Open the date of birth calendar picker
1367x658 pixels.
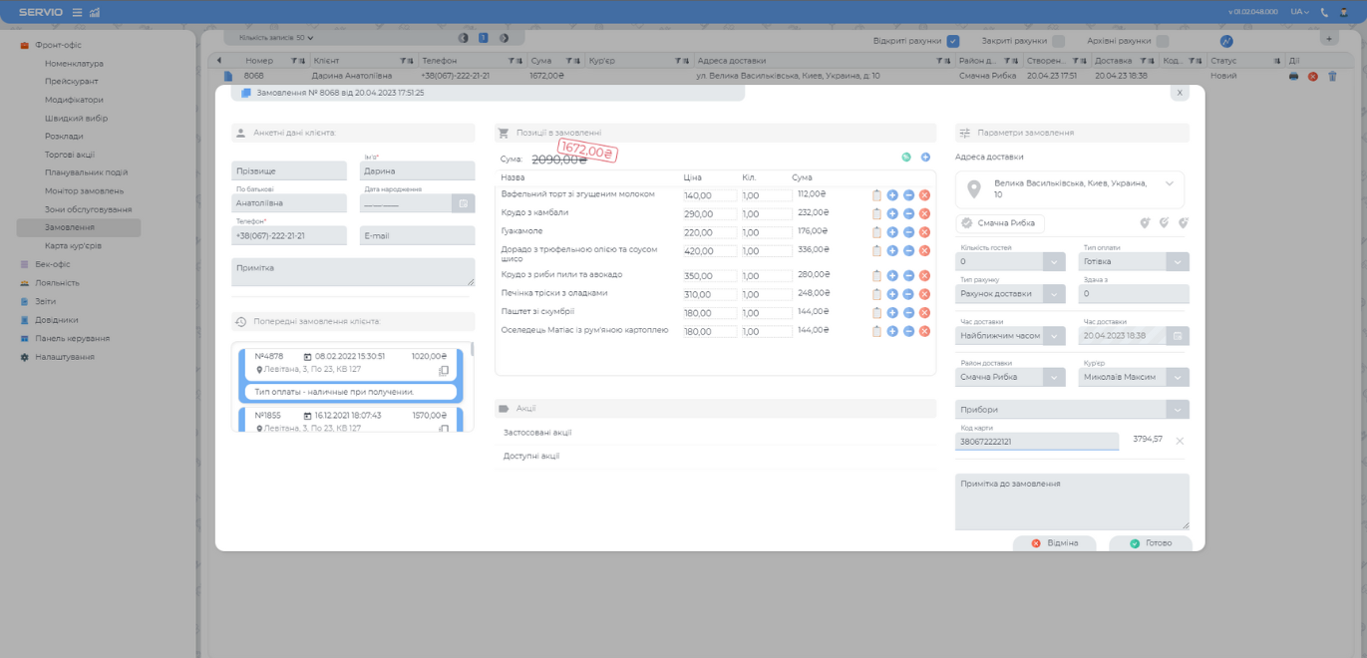click(x=463, y=203)
